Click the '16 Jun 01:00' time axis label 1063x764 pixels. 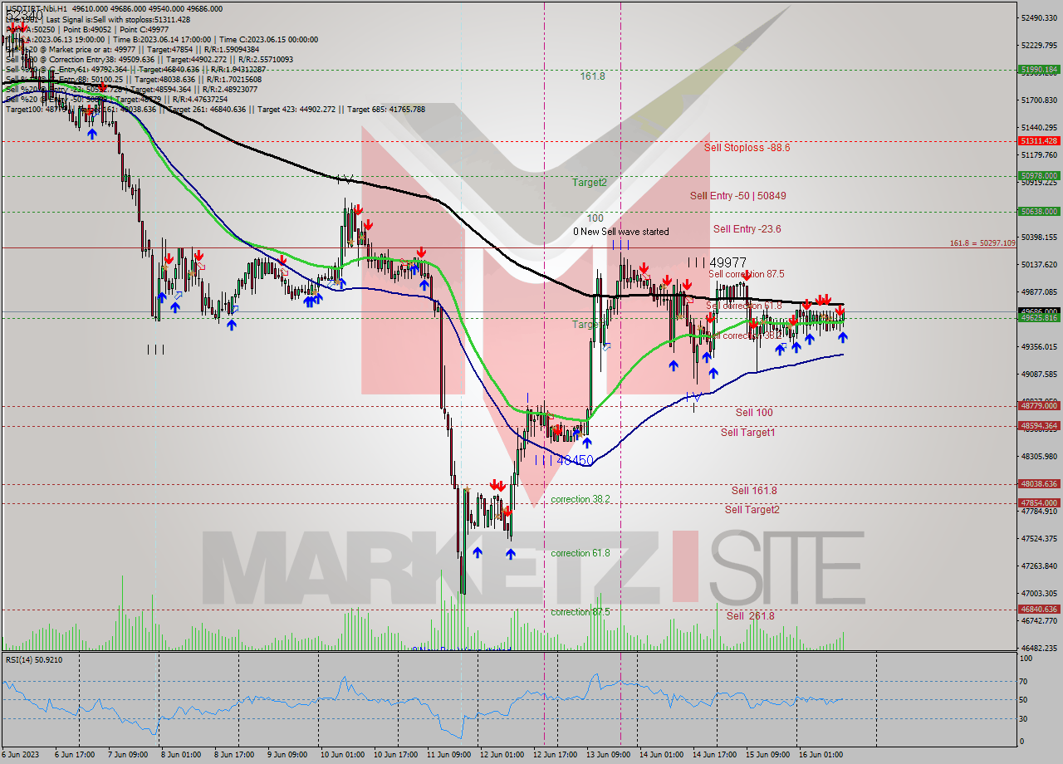(821, 754)
